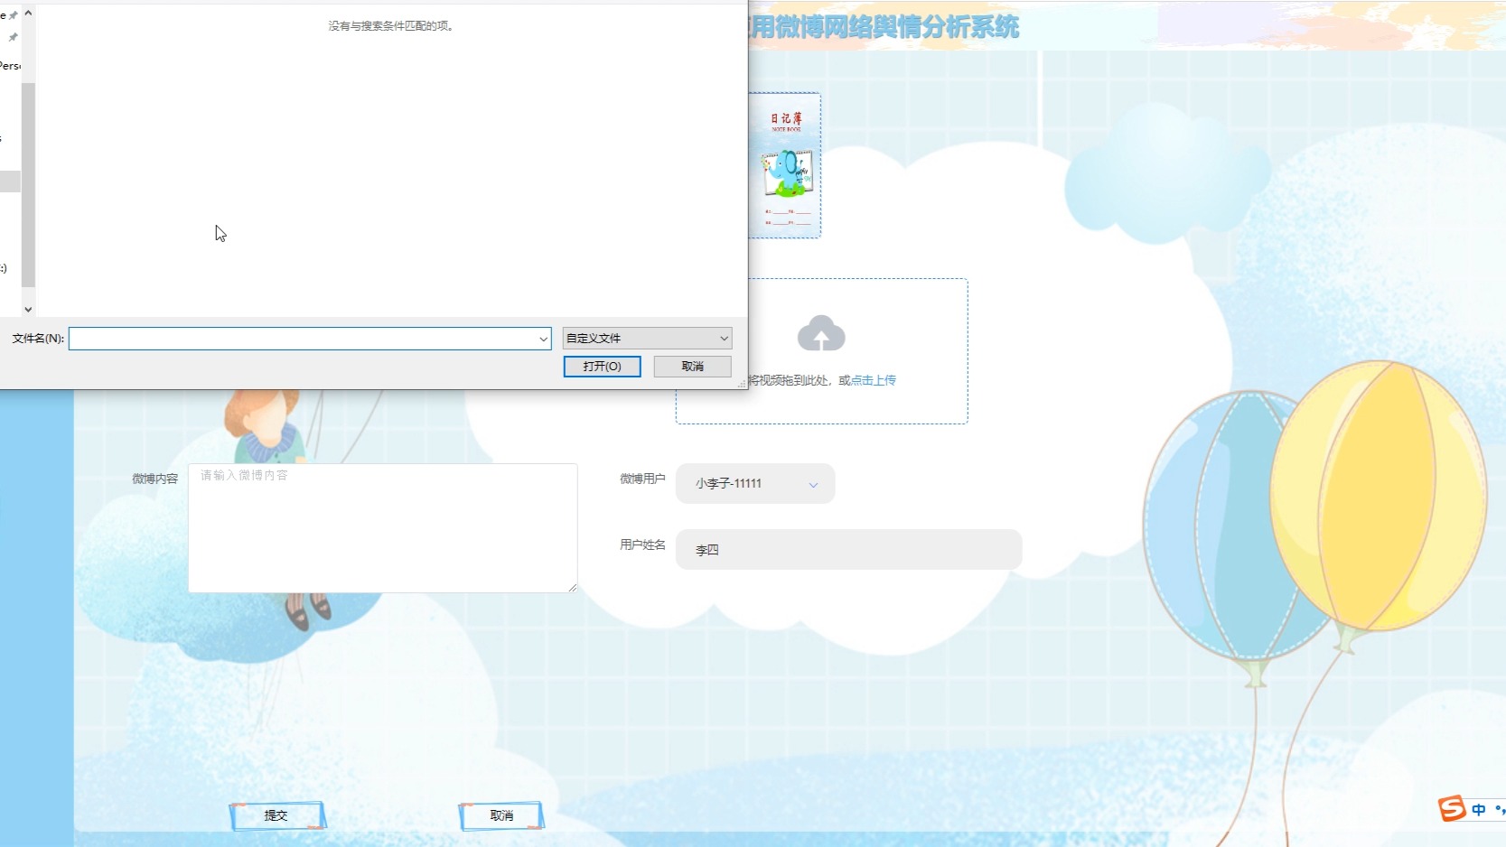This screenshot has width=1506, height=847.
Task: Click 取消 button in the file dialog
Action: pyautogui.click(x=693, y=367)
